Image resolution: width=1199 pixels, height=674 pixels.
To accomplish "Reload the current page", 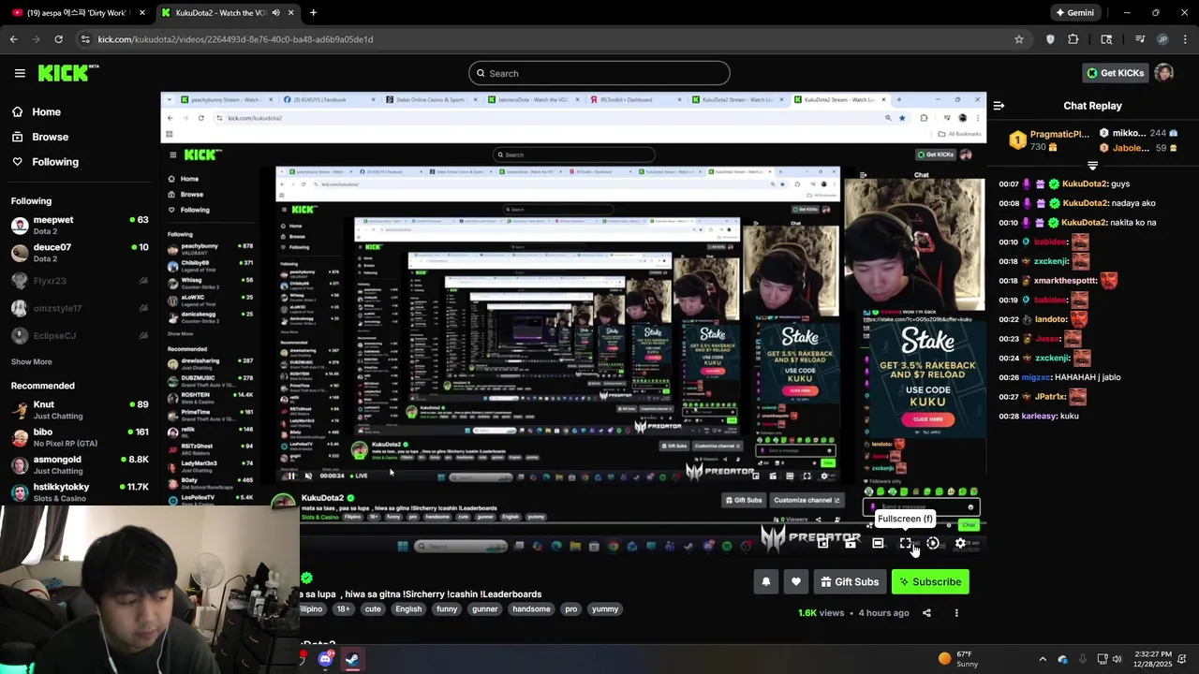I will coord(58,39).
